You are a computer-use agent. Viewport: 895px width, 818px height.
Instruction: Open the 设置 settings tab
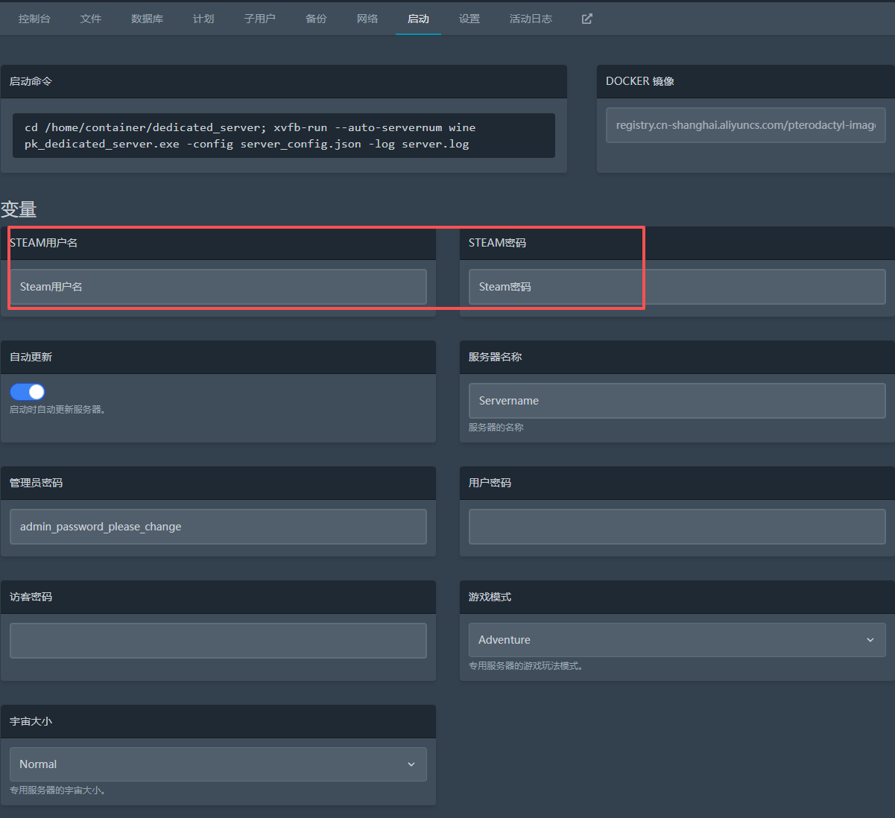point(469,19)
